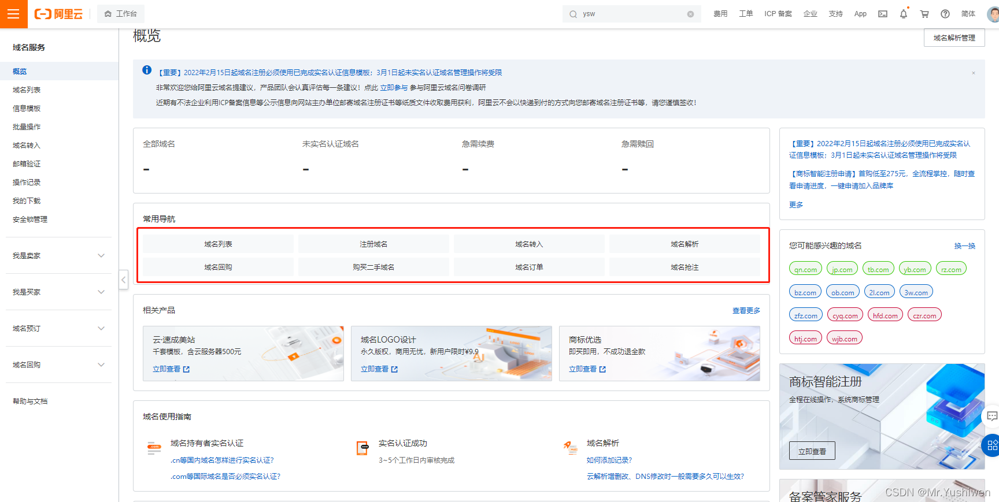Click 注册域名 in common navigation
Image resolution: width=999 pixels, height=502 pixels.
coord(373,244)
